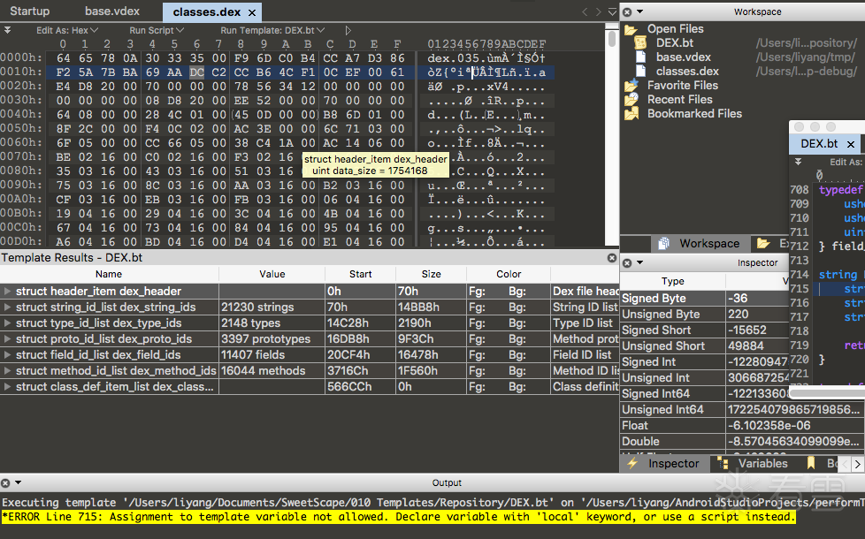
Task: Click '16044 methods' value cell
Action: point(272,371)
